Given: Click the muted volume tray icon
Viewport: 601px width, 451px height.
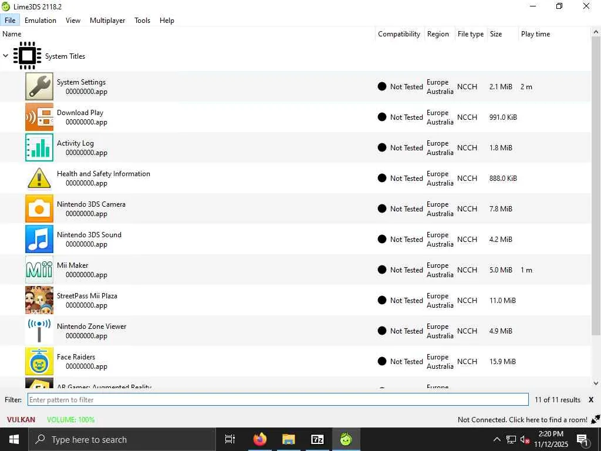Looking at the screenshot, I should (x=525, y=439).
